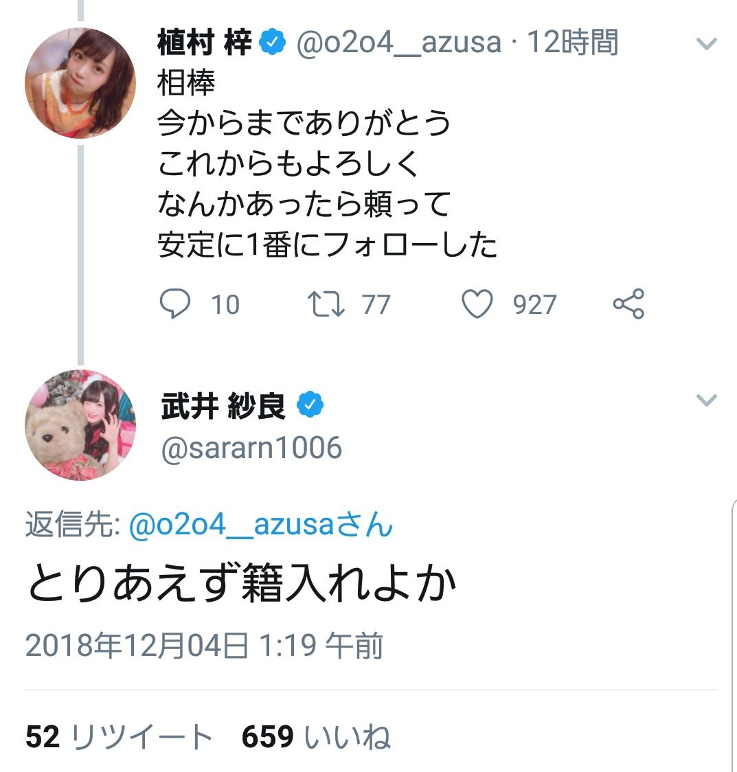Image resolution: width=737 pixels, height=772 pixels.
Task: Click the 武井 紗良 display name
Action: pos(223,406)
